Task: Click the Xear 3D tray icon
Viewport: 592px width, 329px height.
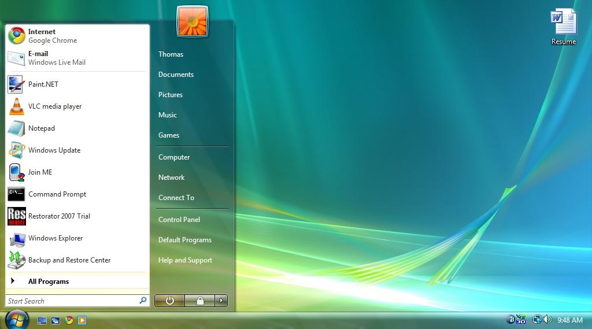Action: click(520, 319)
